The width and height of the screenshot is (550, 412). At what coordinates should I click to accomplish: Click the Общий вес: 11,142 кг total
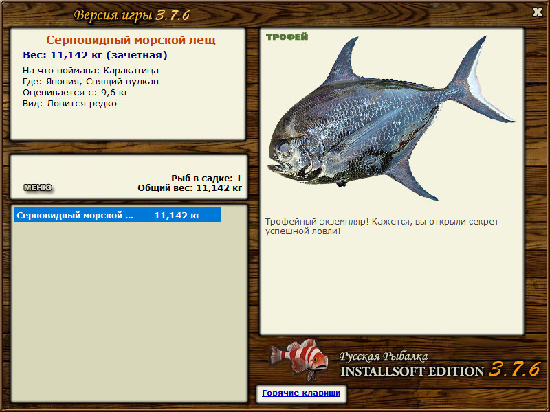pyautogui.click(x=190, y=188)
